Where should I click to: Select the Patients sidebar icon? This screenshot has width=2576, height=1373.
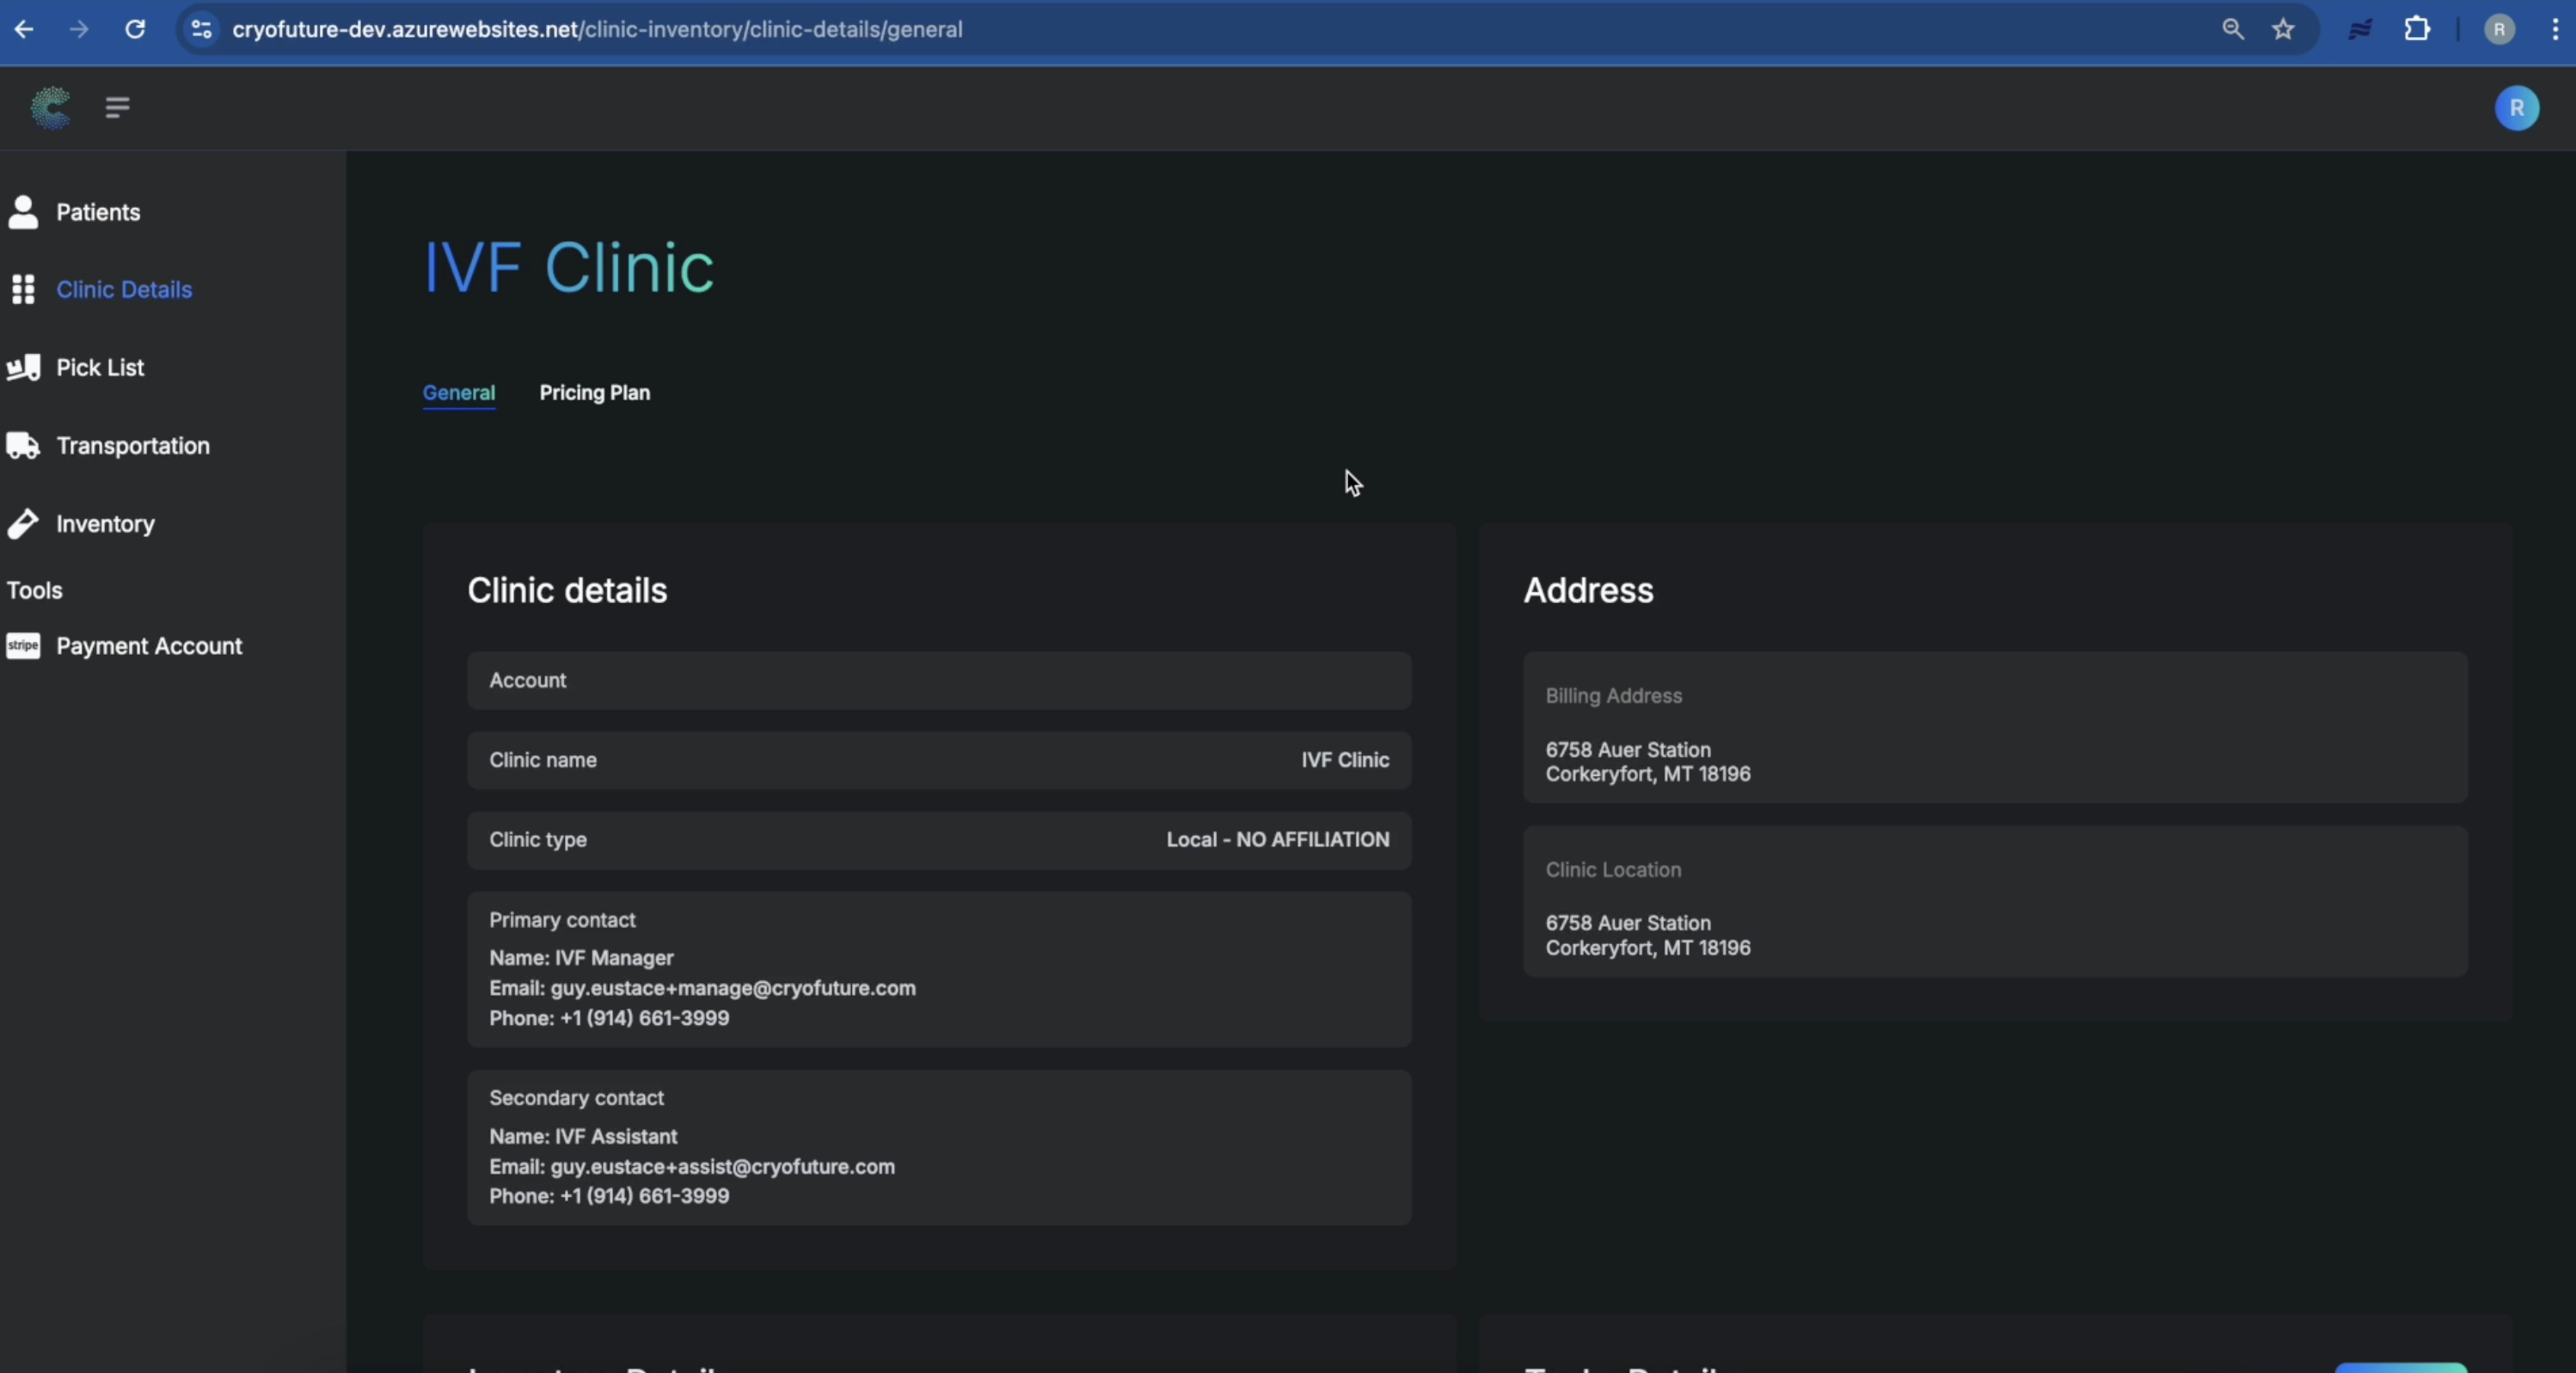22,212
